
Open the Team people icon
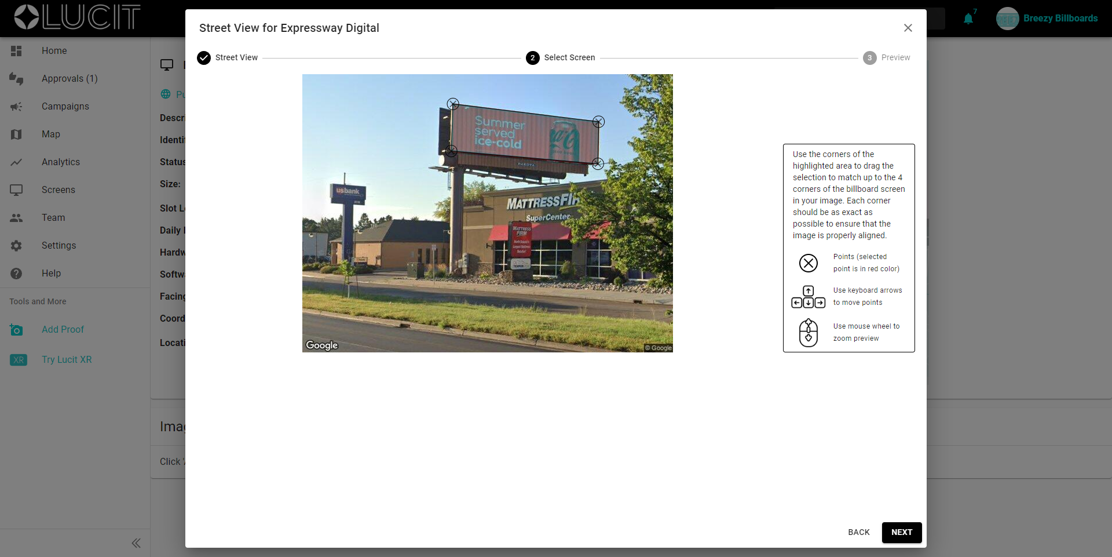16,218
